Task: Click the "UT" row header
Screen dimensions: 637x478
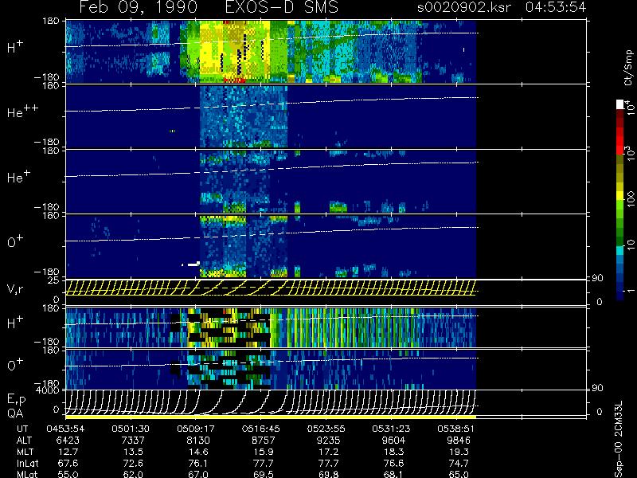Action: [22, 429]
